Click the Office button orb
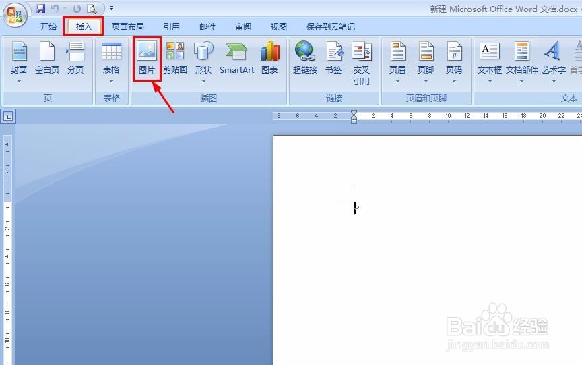The height and width of the screenshot is (365, 582). pyautogui.click(x=15, y=15)
